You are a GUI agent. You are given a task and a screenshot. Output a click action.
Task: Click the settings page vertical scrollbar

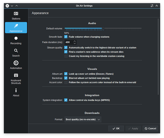pyautogui.click(x=158, y=57)
